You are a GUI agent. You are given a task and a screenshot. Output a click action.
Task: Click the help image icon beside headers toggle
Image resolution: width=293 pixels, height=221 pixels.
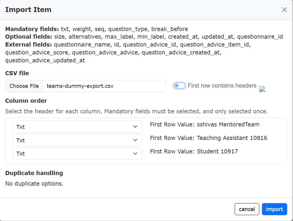262,89
